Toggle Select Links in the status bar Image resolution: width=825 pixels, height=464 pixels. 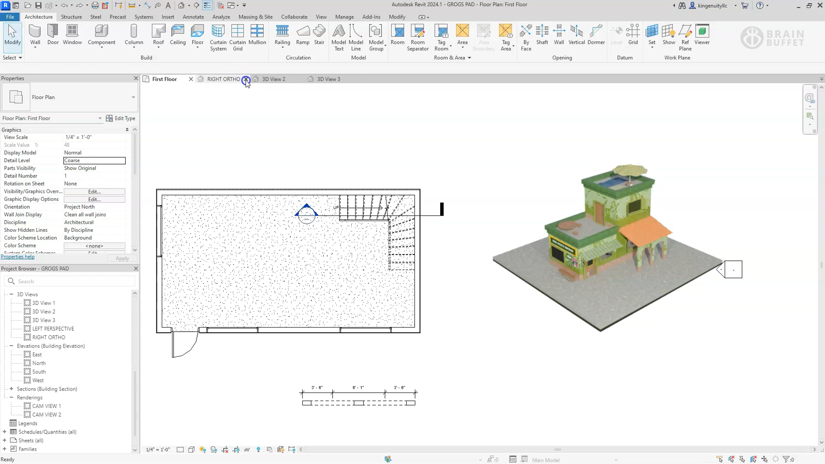click(720, 459)
